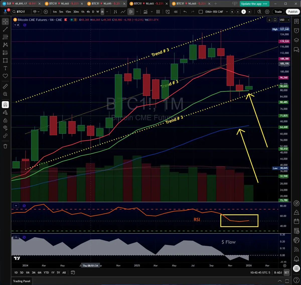Set the date range to All
This screenshot has height=285, width=301.
[64, 272]
